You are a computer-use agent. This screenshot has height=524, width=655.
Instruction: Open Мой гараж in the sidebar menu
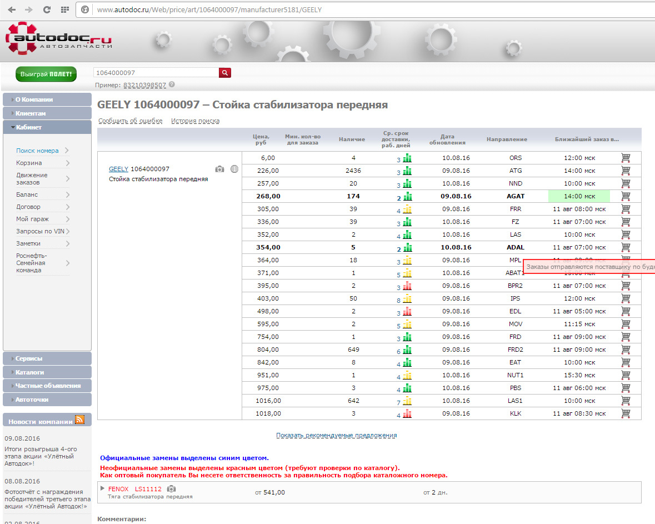[x=32, y=219]
